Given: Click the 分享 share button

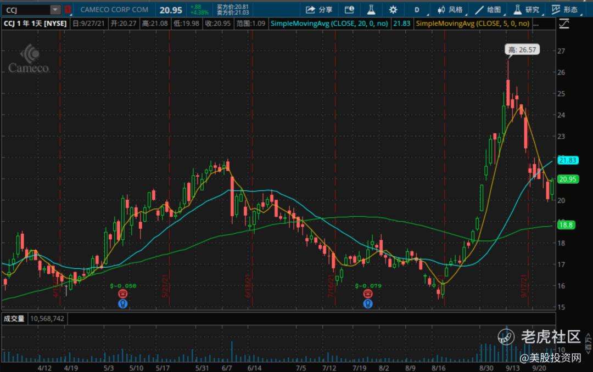Looking at the screenshot, I should tap(319, 10).
